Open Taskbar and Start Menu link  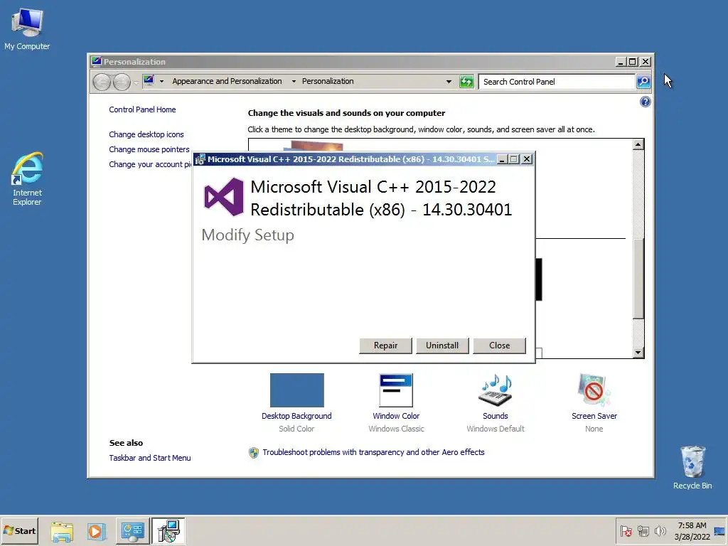(150, 458)
